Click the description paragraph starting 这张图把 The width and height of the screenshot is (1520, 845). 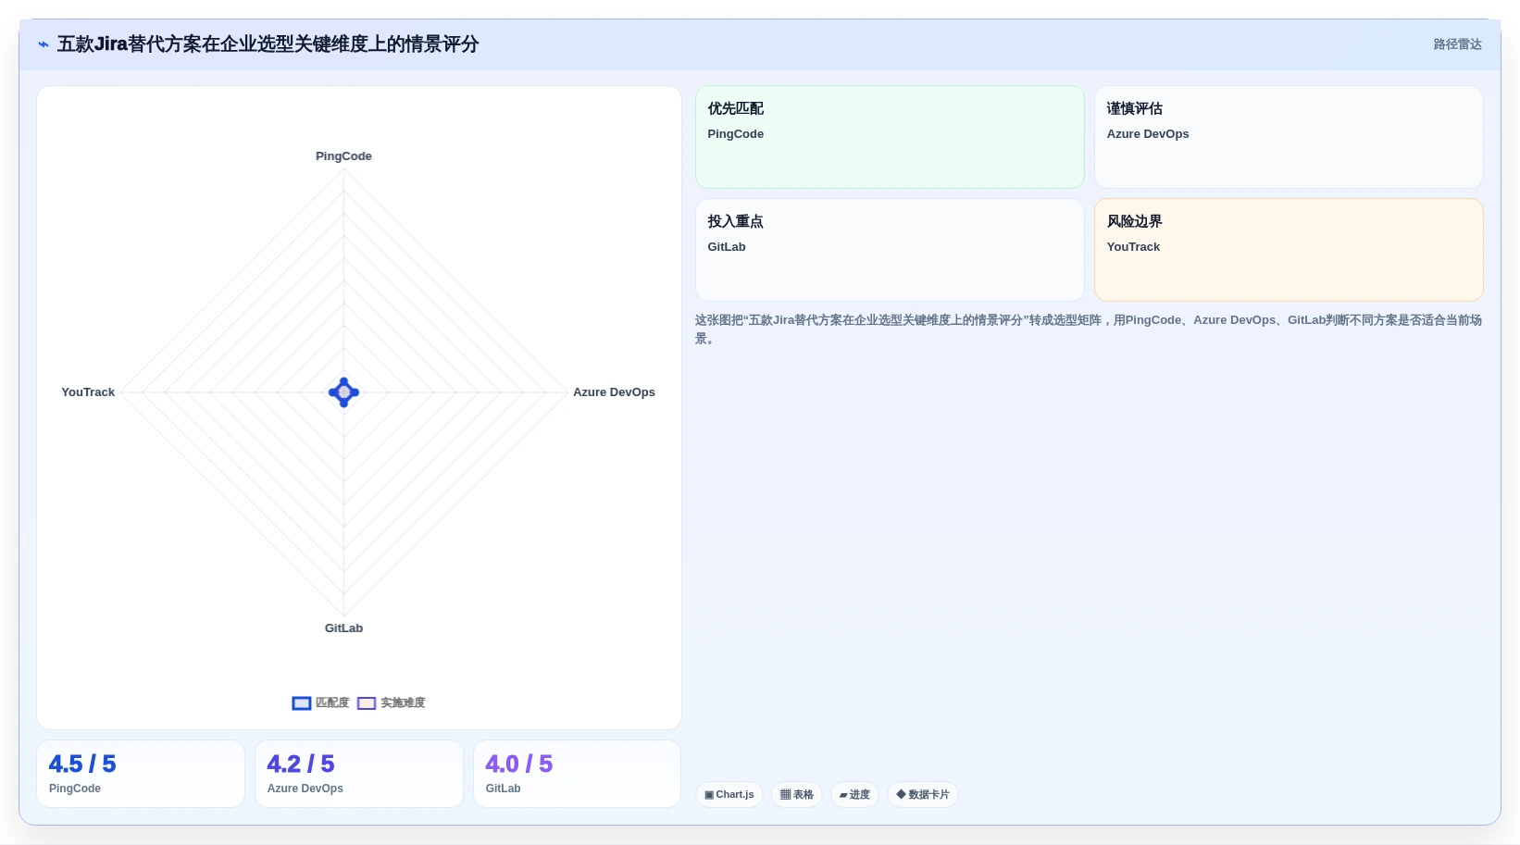point(1089,329)
